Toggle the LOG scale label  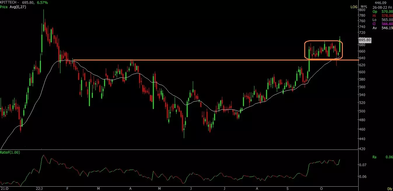click(x=354, y=7)
